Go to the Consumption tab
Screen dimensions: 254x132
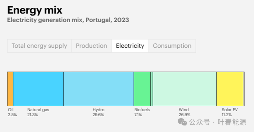172,46
